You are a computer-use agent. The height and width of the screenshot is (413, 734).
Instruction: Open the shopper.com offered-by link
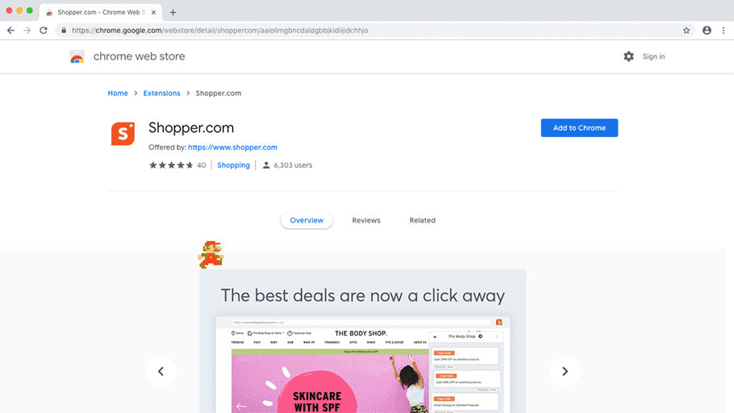point(232,147)
